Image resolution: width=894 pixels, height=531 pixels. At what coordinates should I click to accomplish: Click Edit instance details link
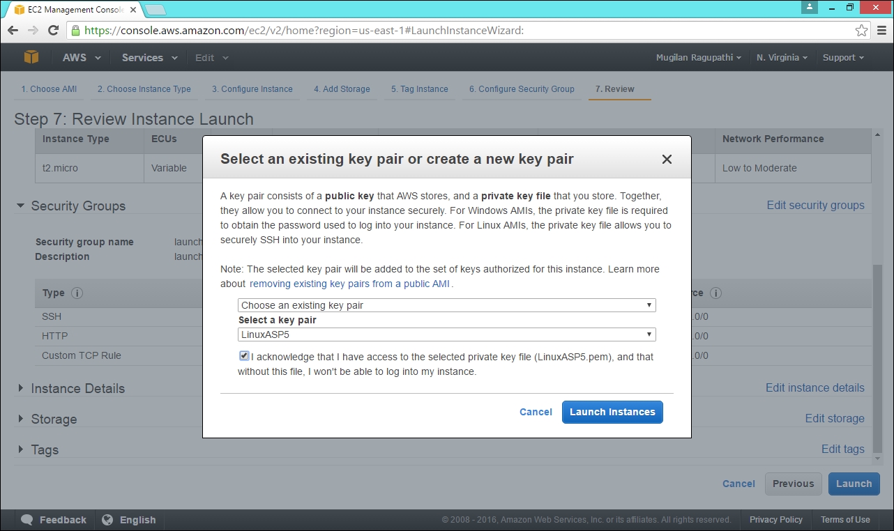pyautogui.click(x=815, y=387)
